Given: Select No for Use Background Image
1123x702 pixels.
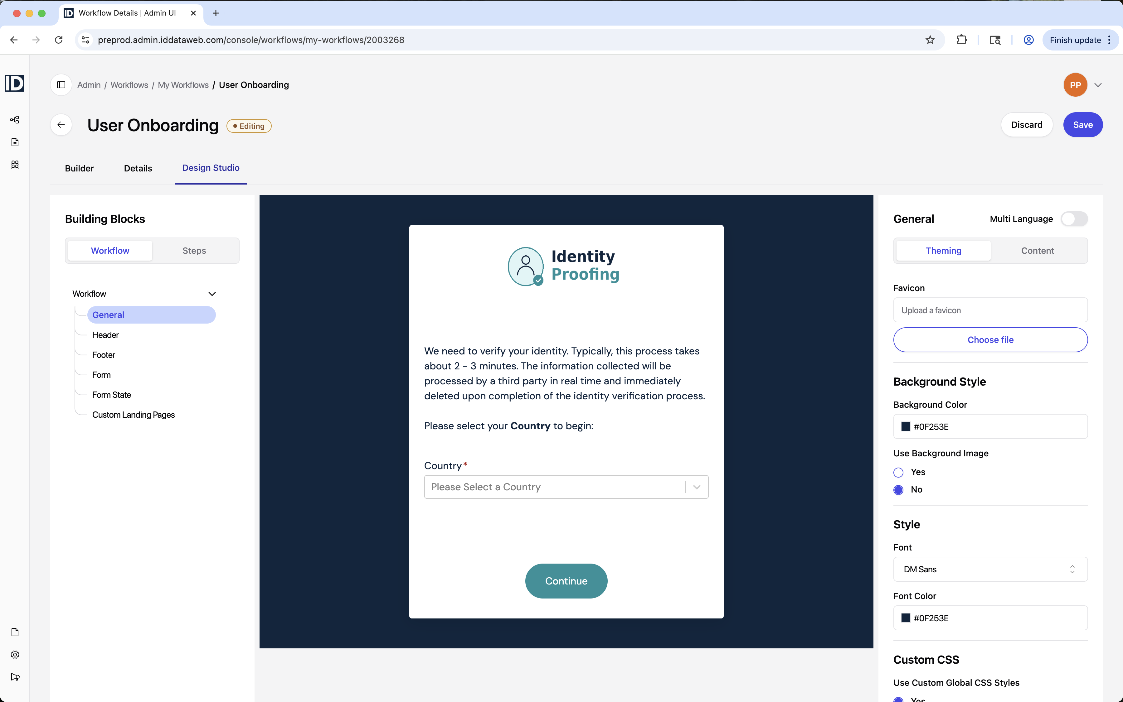Looking at the screenshot, I should [x=898, y=490].
